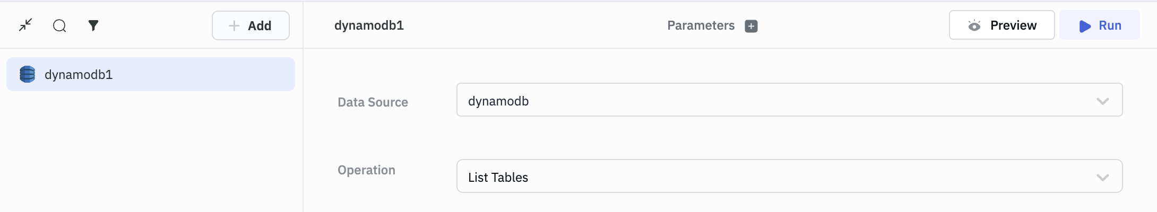Open the Data Source dropdown showing dynamodb

[x=775, y=100]
